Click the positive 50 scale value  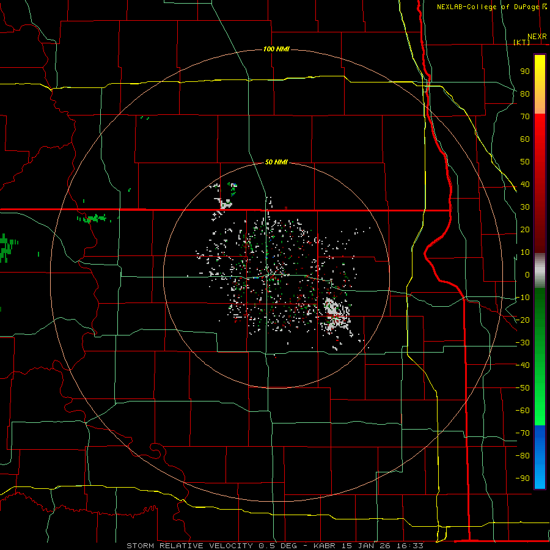(x=525, y=162)
